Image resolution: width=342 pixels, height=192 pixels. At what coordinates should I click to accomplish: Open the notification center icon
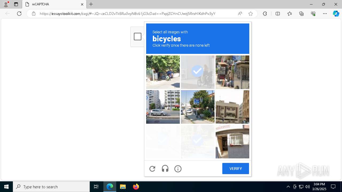tap(333, 187)
